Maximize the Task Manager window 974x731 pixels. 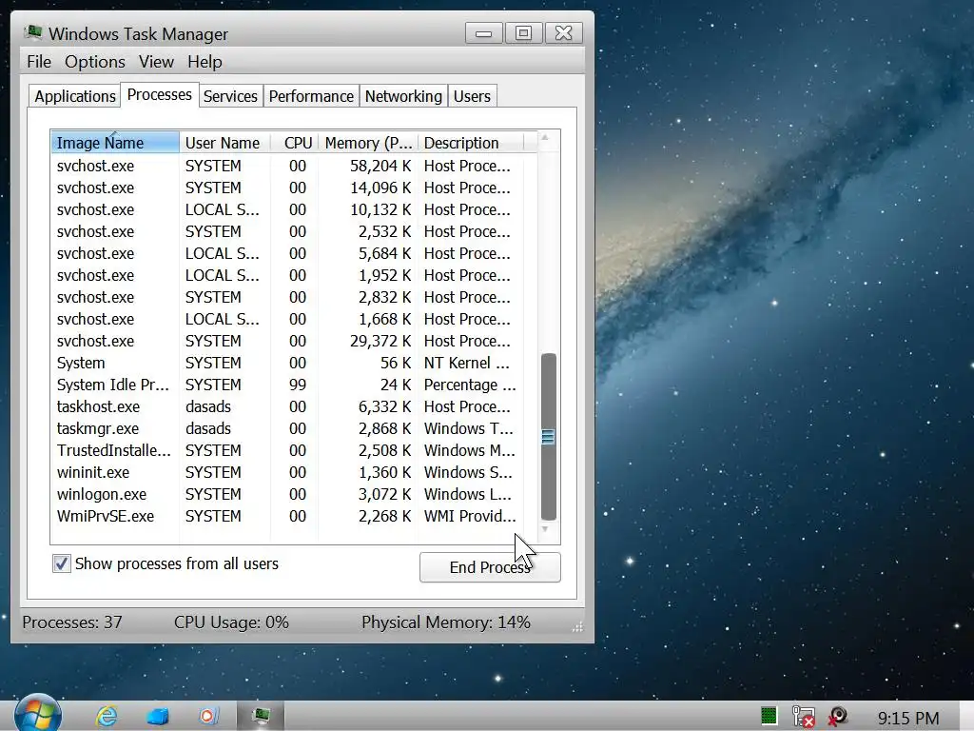(524, 33)
